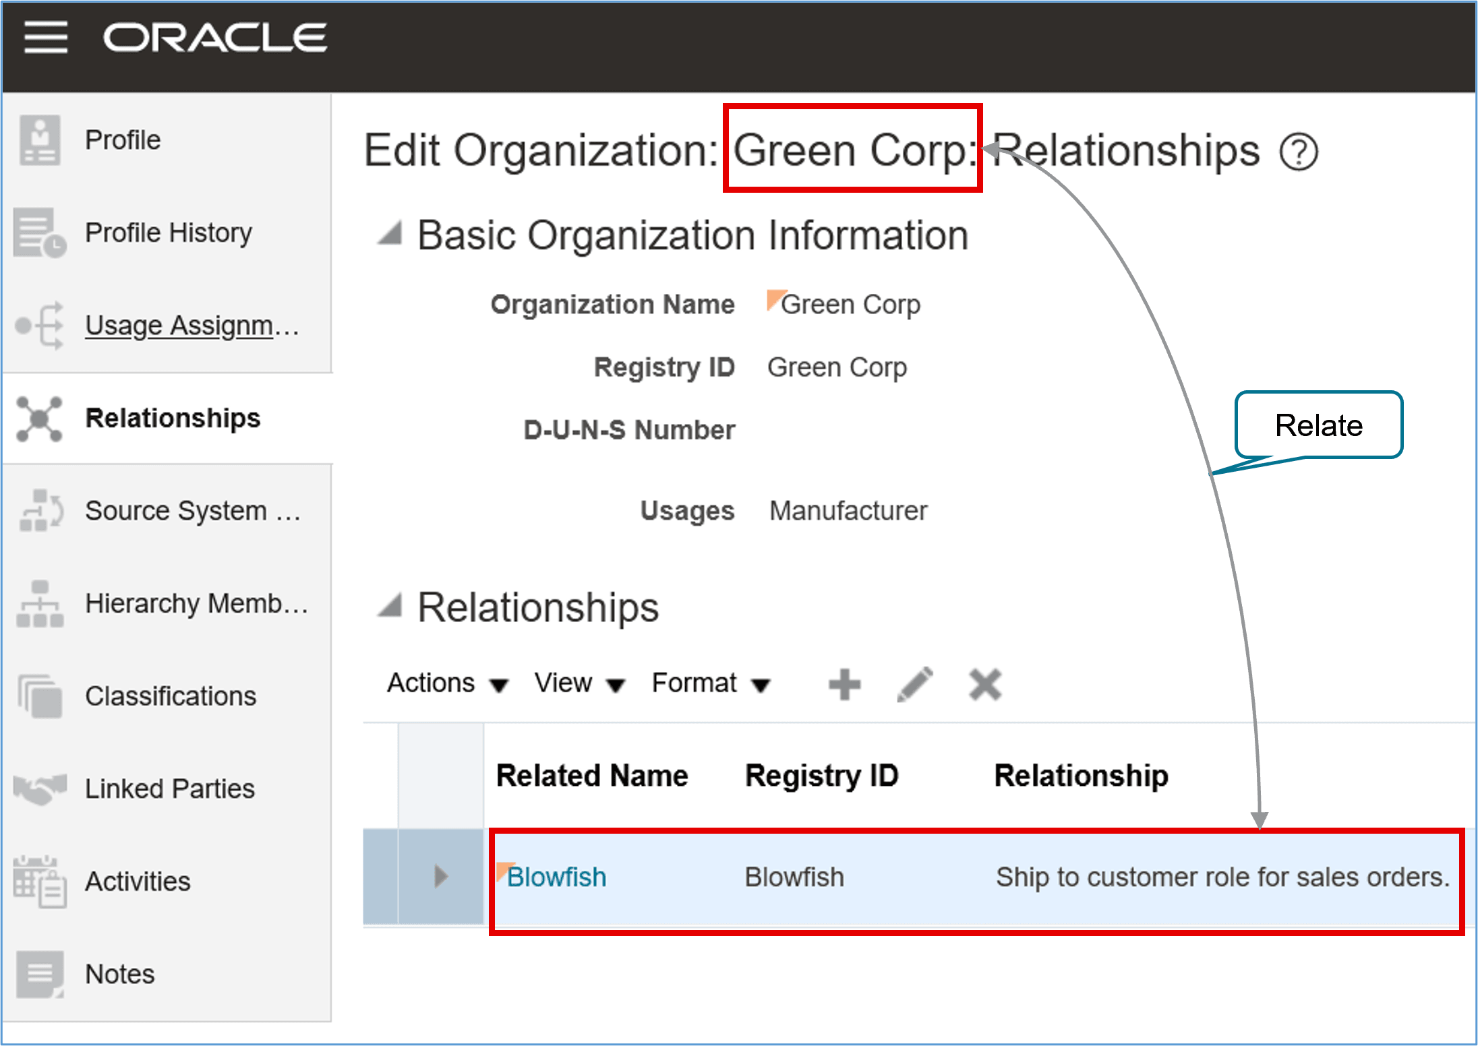The height and width of the screenshot is (1046, 1478).
Task: Select the Profile icon in the sidebar
Action: pyautogui.click(x=40, y=140)
